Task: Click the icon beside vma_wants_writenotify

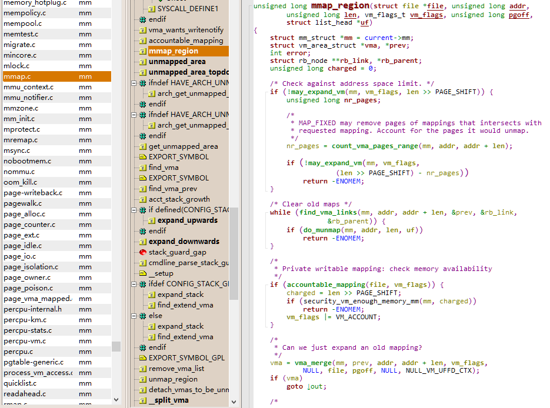Action: tap(143, 30)
